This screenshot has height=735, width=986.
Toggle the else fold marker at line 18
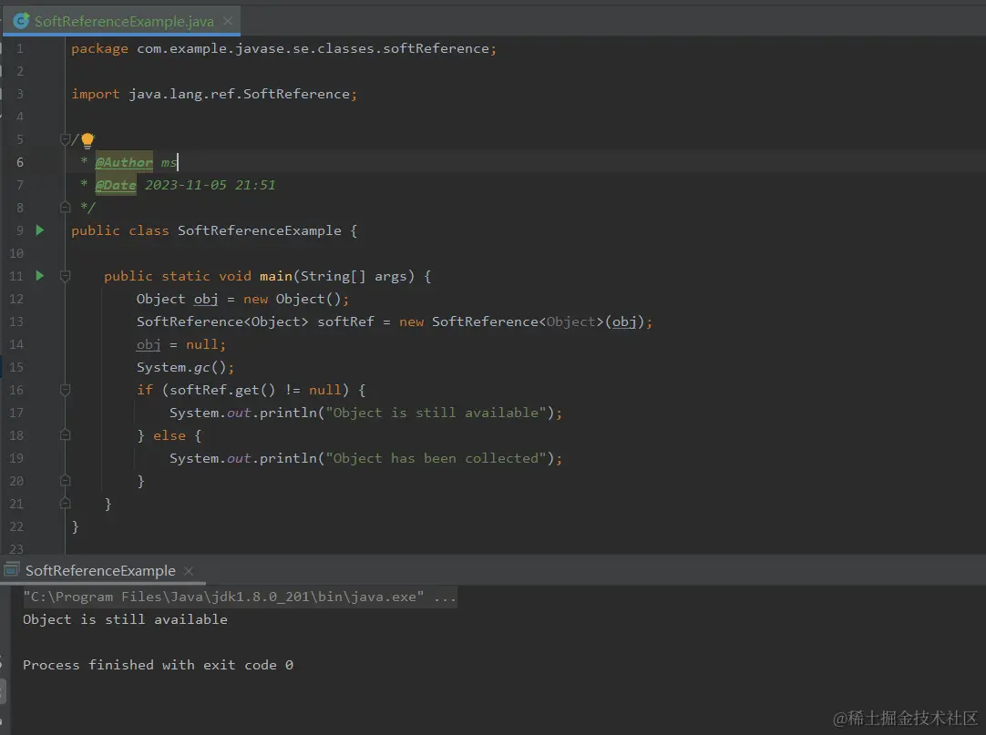coord(65,435)
